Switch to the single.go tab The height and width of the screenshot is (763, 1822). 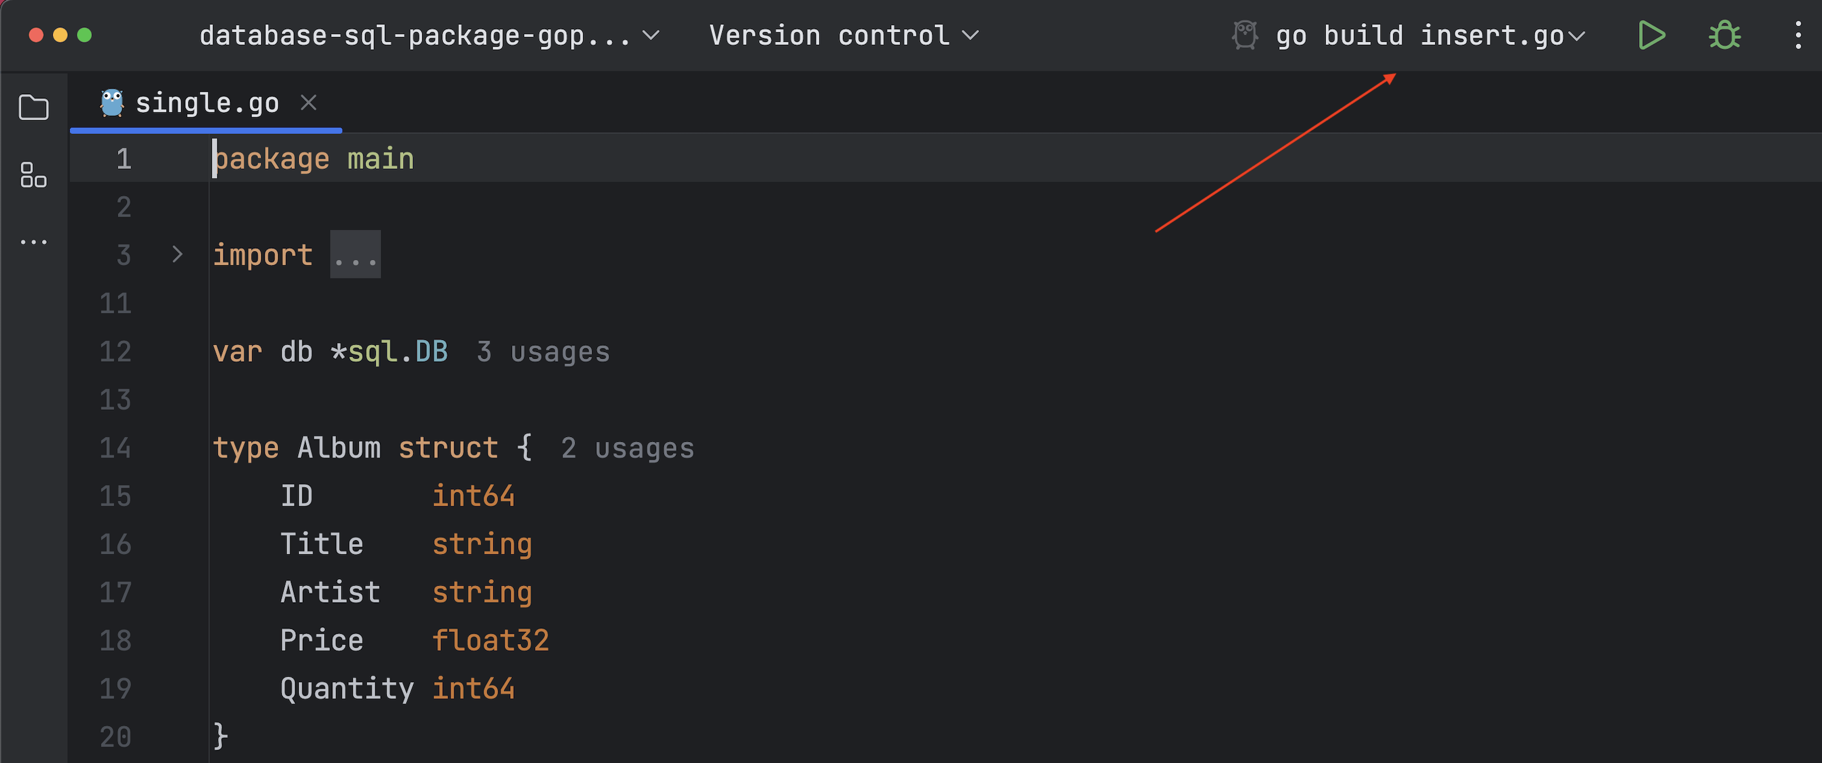[x=206, y=103]
